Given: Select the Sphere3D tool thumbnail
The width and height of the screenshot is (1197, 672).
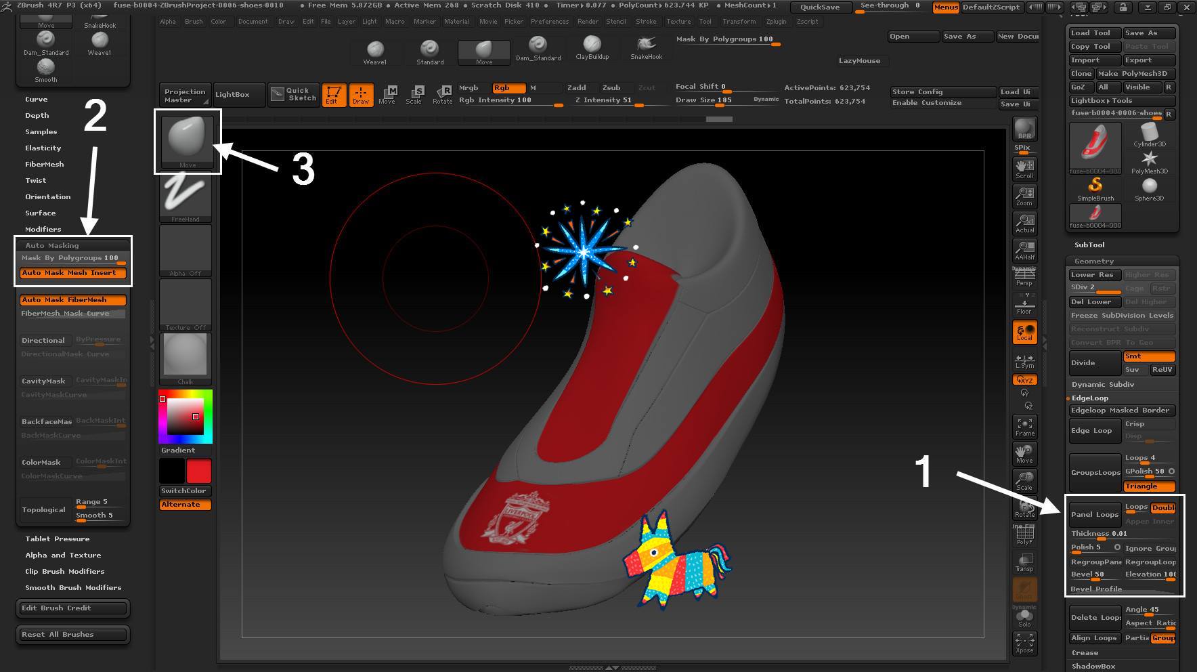Looking at the screenshot, I should (1149, 188).
